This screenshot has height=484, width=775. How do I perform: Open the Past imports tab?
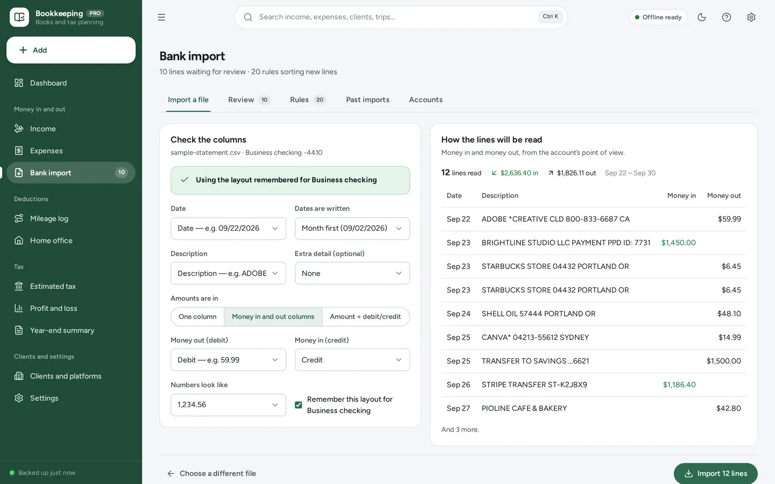point(368,100)
